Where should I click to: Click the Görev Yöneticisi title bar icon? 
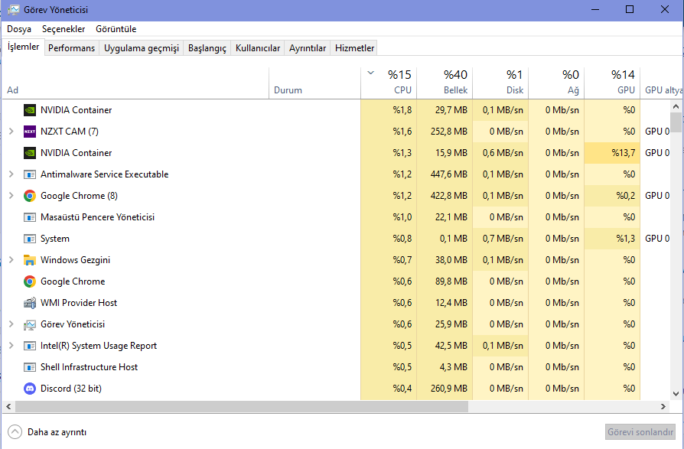click(x=14, y=10)
